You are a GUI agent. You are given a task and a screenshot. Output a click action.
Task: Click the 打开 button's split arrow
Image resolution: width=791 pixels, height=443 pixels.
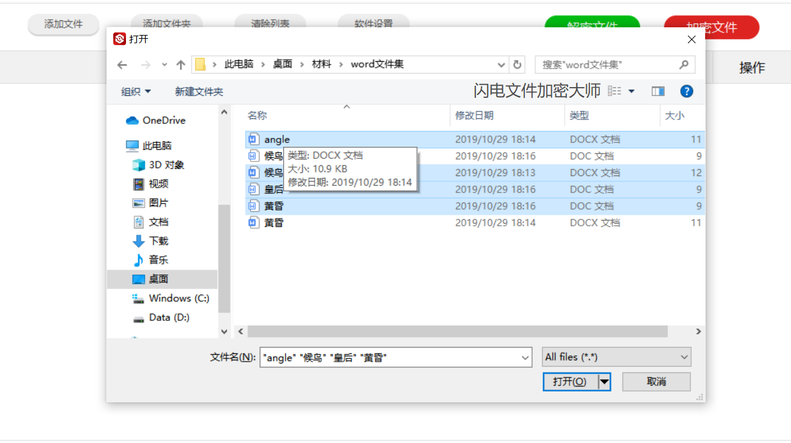coord(605,381)
